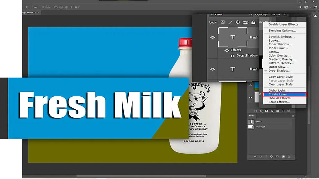This screenshot has height=179, width=319.
Task: Click the share icon at top right
Action: pos(315,7)
